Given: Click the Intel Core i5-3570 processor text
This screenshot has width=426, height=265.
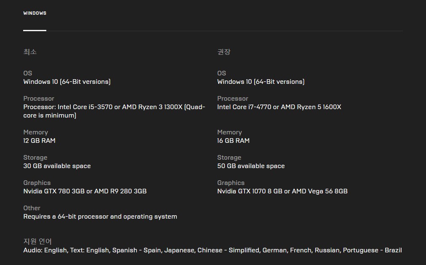Looking at the screenshot, I should pyautogui.click(x=114, y=111).
